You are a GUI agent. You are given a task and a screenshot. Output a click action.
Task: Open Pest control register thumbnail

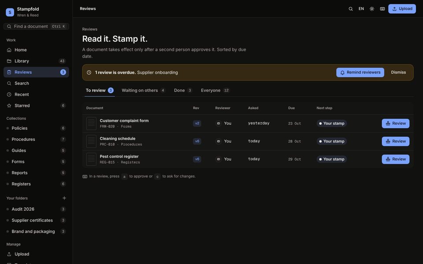click(x=91, y=159)
